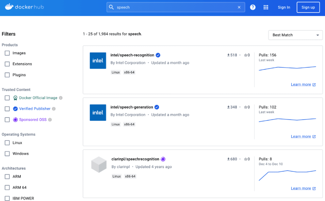Click the x86-64 tag on clarinpl/speechrecognition

(x=130, y=176)
